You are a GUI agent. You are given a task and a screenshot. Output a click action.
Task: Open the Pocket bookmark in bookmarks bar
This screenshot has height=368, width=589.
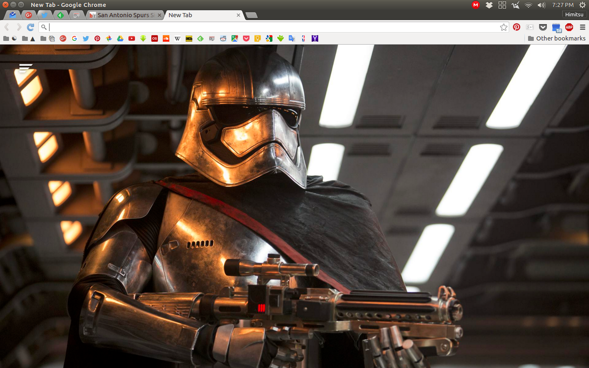pos(246,38)
